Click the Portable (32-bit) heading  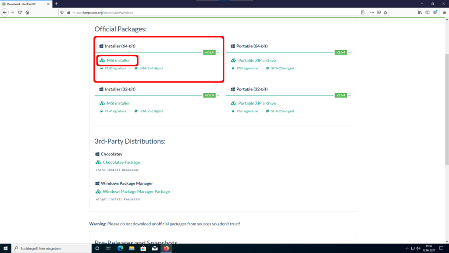[252, 89]
